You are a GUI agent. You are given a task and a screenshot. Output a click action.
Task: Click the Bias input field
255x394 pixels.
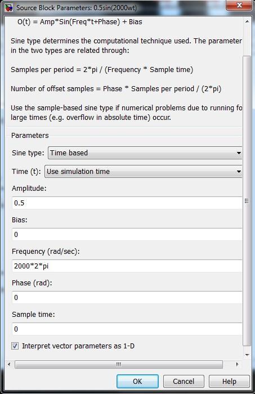(x=127, y=235)
